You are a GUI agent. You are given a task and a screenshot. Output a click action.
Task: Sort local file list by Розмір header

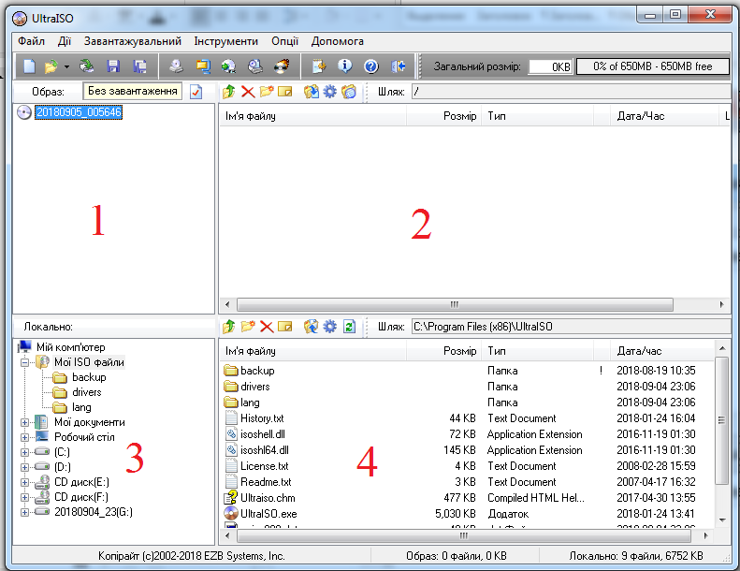(x=443, y=351)
